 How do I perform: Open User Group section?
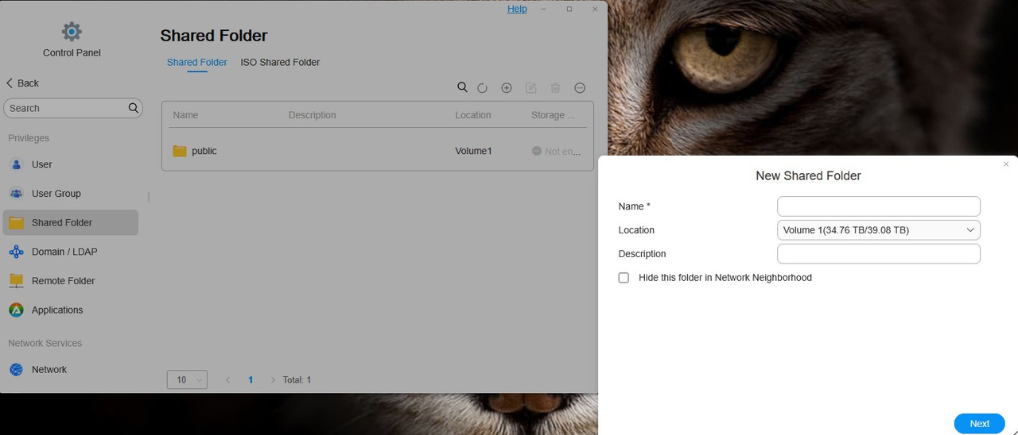[70, 194]
